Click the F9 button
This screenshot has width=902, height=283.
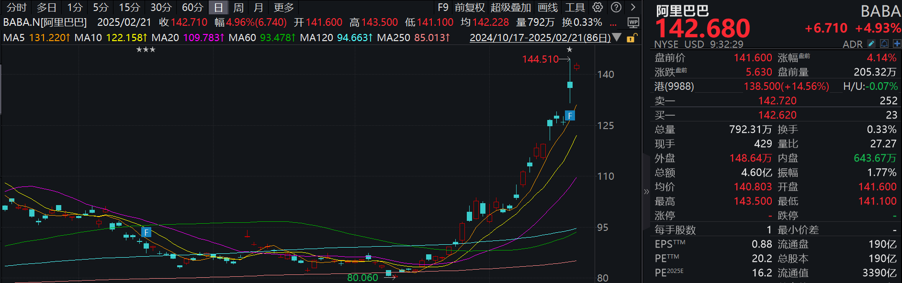443,7
